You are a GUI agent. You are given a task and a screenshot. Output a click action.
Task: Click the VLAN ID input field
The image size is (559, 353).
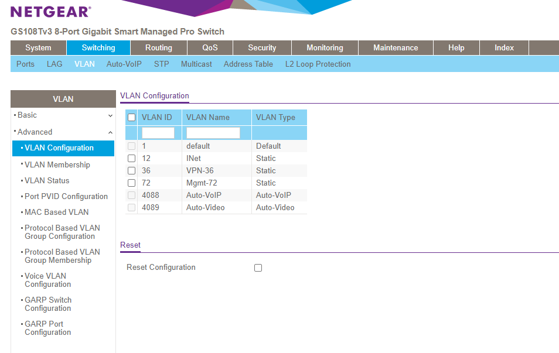(158, 133)
